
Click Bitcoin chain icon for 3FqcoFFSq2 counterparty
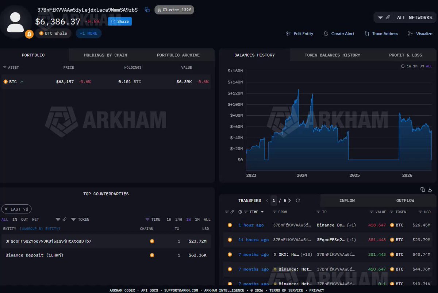(x=152, y=241)
